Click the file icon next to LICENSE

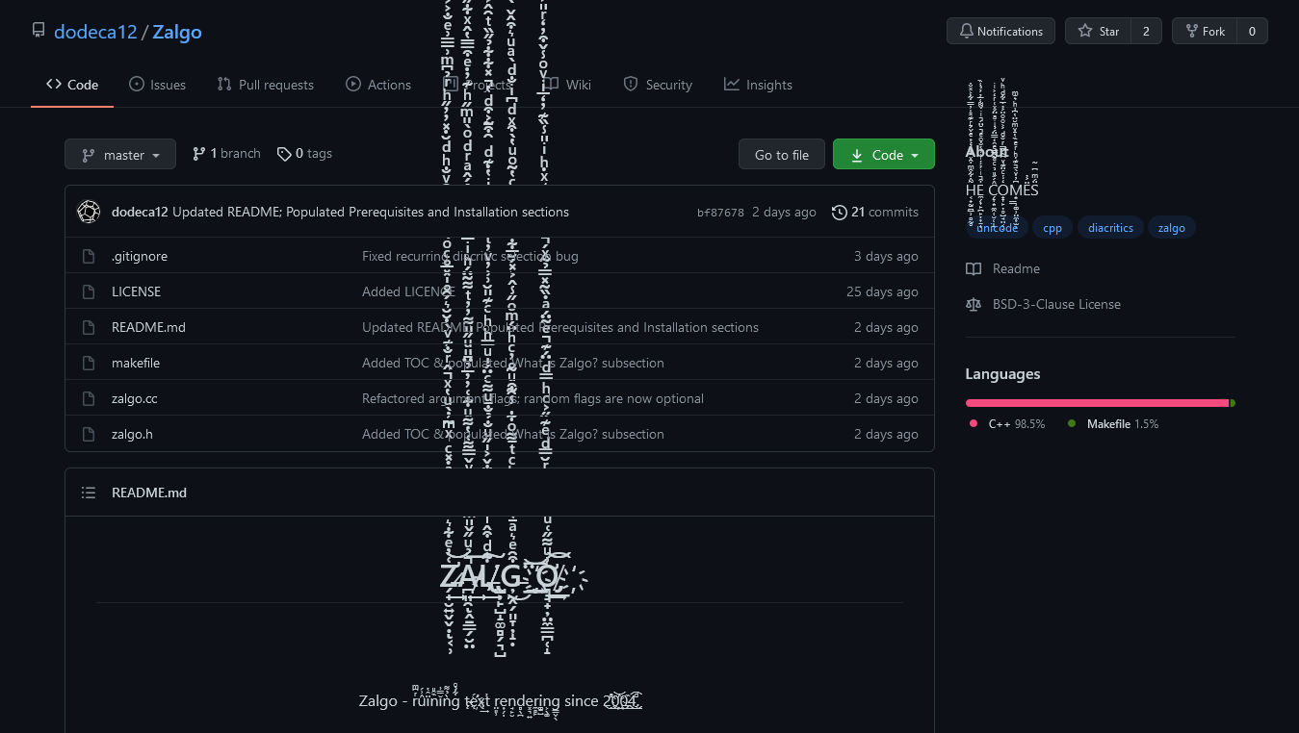coord(89,291)
